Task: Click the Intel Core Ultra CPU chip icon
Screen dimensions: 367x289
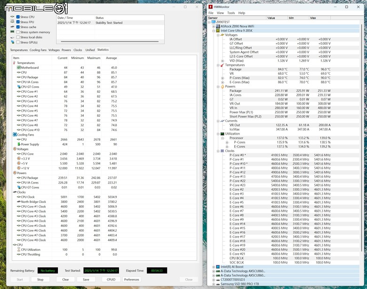Action: click(218, 31)
